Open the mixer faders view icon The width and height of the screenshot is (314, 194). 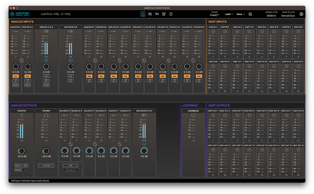click(150, 14)
